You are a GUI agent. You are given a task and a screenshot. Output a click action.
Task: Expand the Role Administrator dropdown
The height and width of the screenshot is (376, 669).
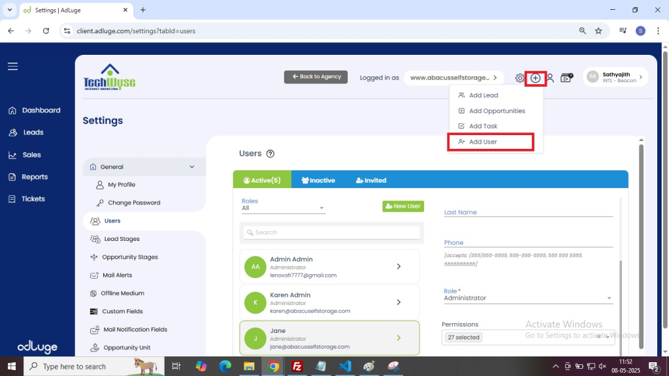click(x=527, y=298)
